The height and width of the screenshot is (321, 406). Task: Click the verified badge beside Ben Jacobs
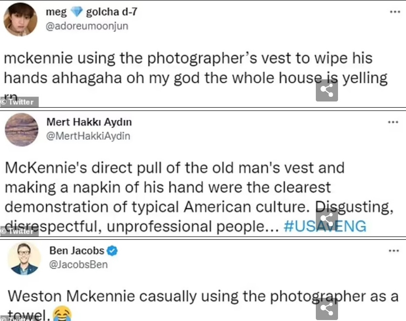(113, 251)
